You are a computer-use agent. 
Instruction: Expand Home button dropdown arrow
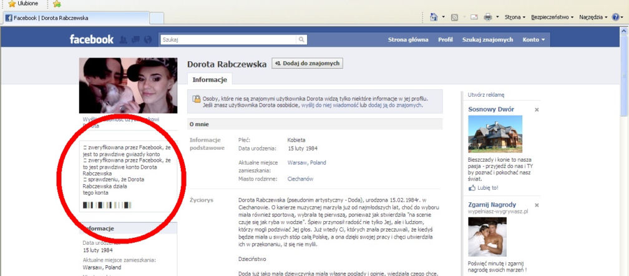coord(443,17)
